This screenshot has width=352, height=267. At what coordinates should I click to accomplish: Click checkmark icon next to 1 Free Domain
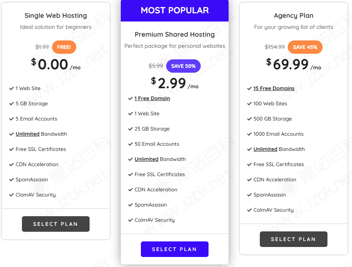[x=130, y=99]
